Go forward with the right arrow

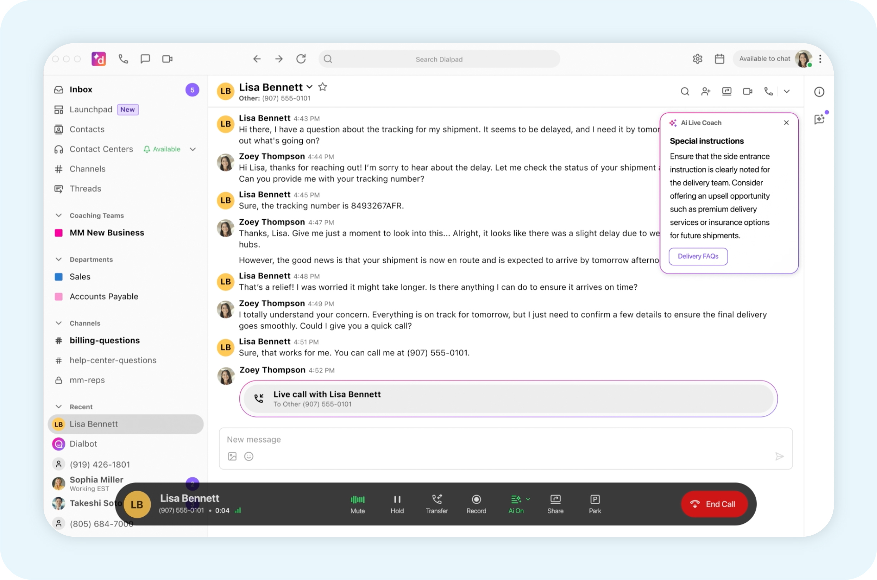coord(279,59)
